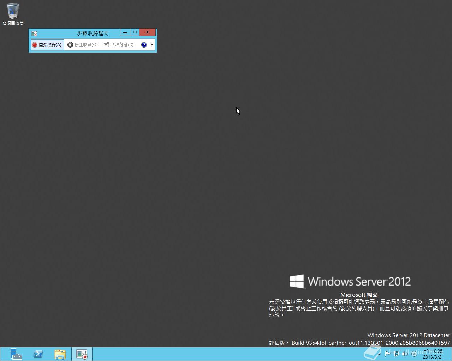Close the 步驟收錄程式 window
This screenshot has height=361, width=452.
pyautogui.click(x=147, y=32)
